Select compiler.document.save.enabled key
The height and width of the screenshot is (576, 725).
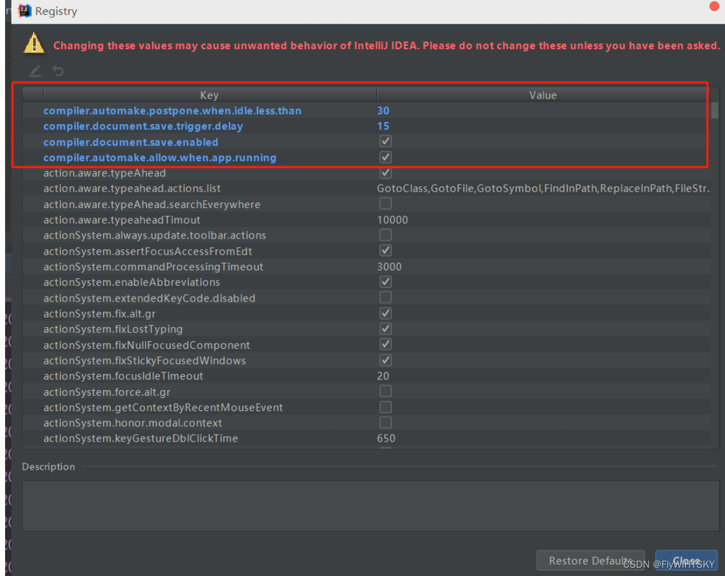coord(131,142)
